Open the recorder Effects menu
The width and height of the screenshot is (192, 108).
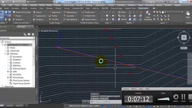[x=134, y=89]
